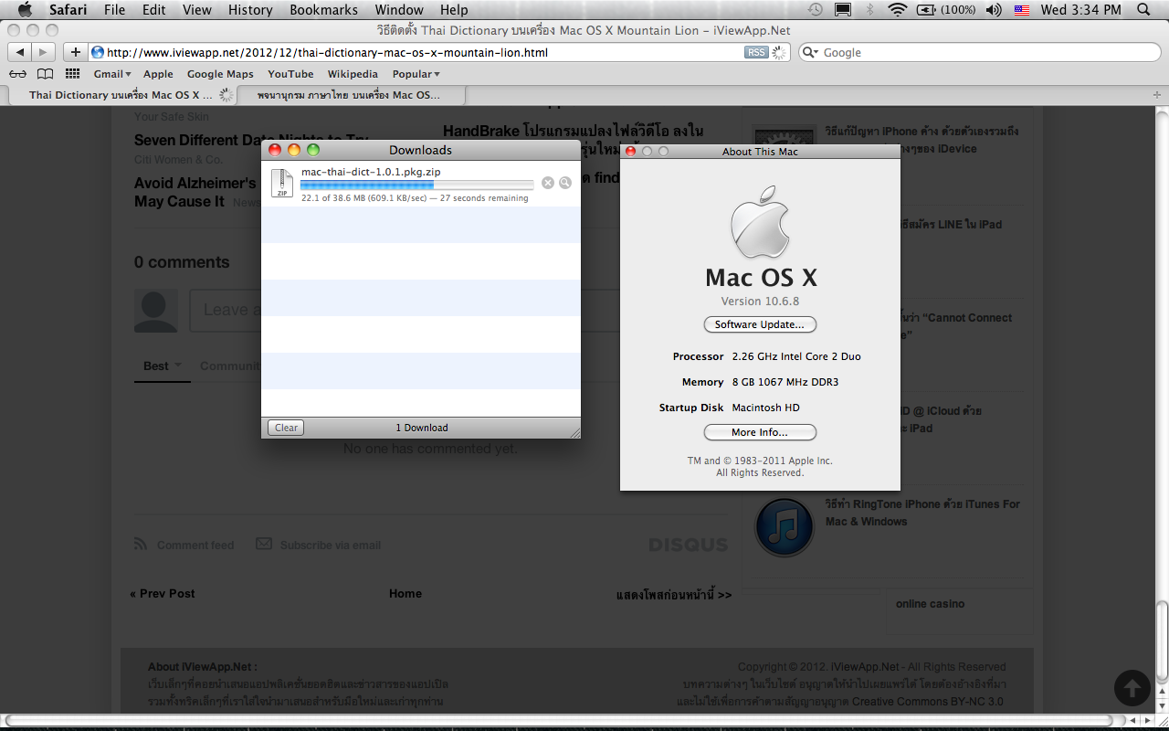Open a new tab with plus button

click(1158, 95)
